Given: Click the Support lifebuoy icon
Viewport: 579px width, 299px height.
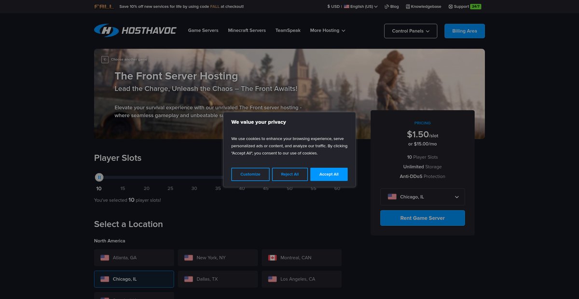Looking at the screenshot, I should (x=450, y=7).
